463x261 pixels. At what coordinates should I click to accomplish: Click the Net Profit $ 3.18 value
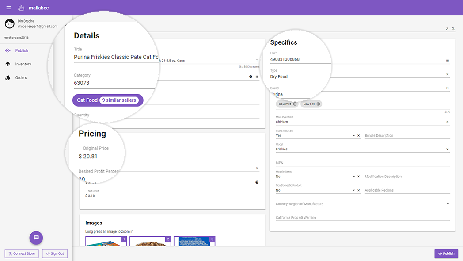[x=90, y=196]
